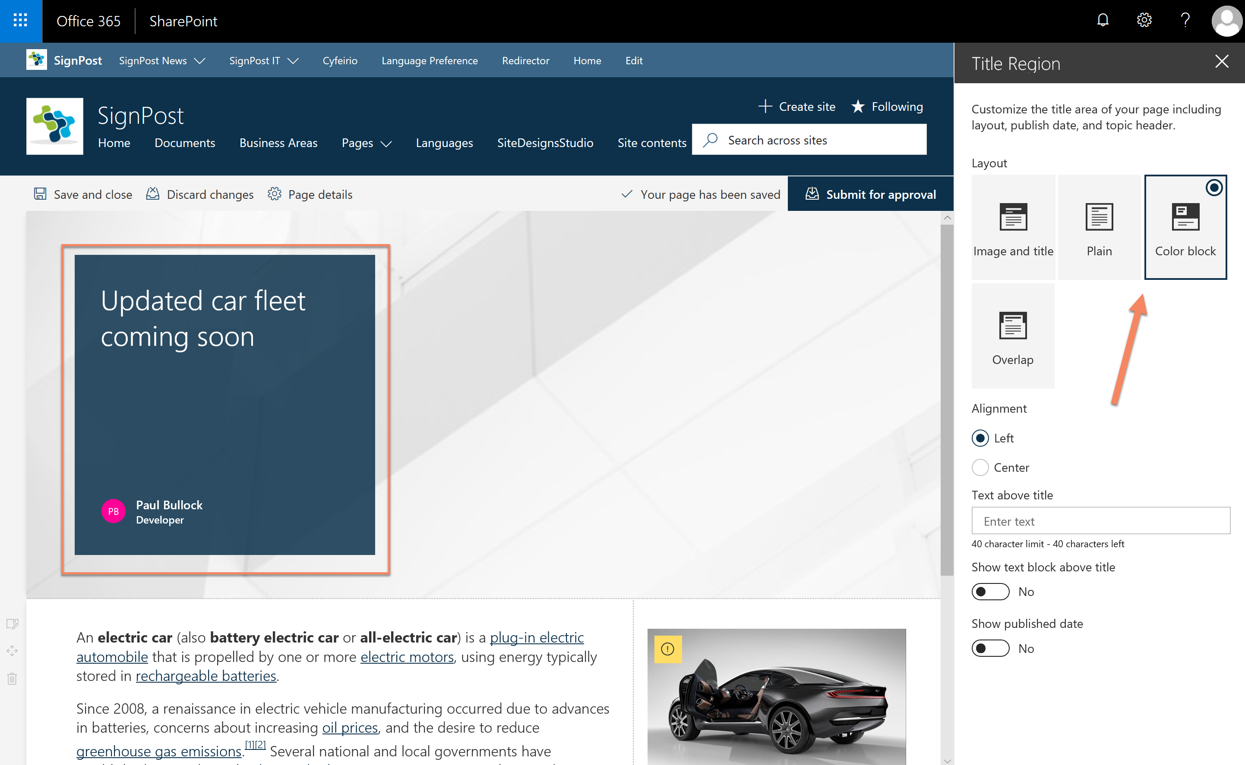1245x765 pixels.
Task: Enable Show text block above title
Action: [991, 592]
